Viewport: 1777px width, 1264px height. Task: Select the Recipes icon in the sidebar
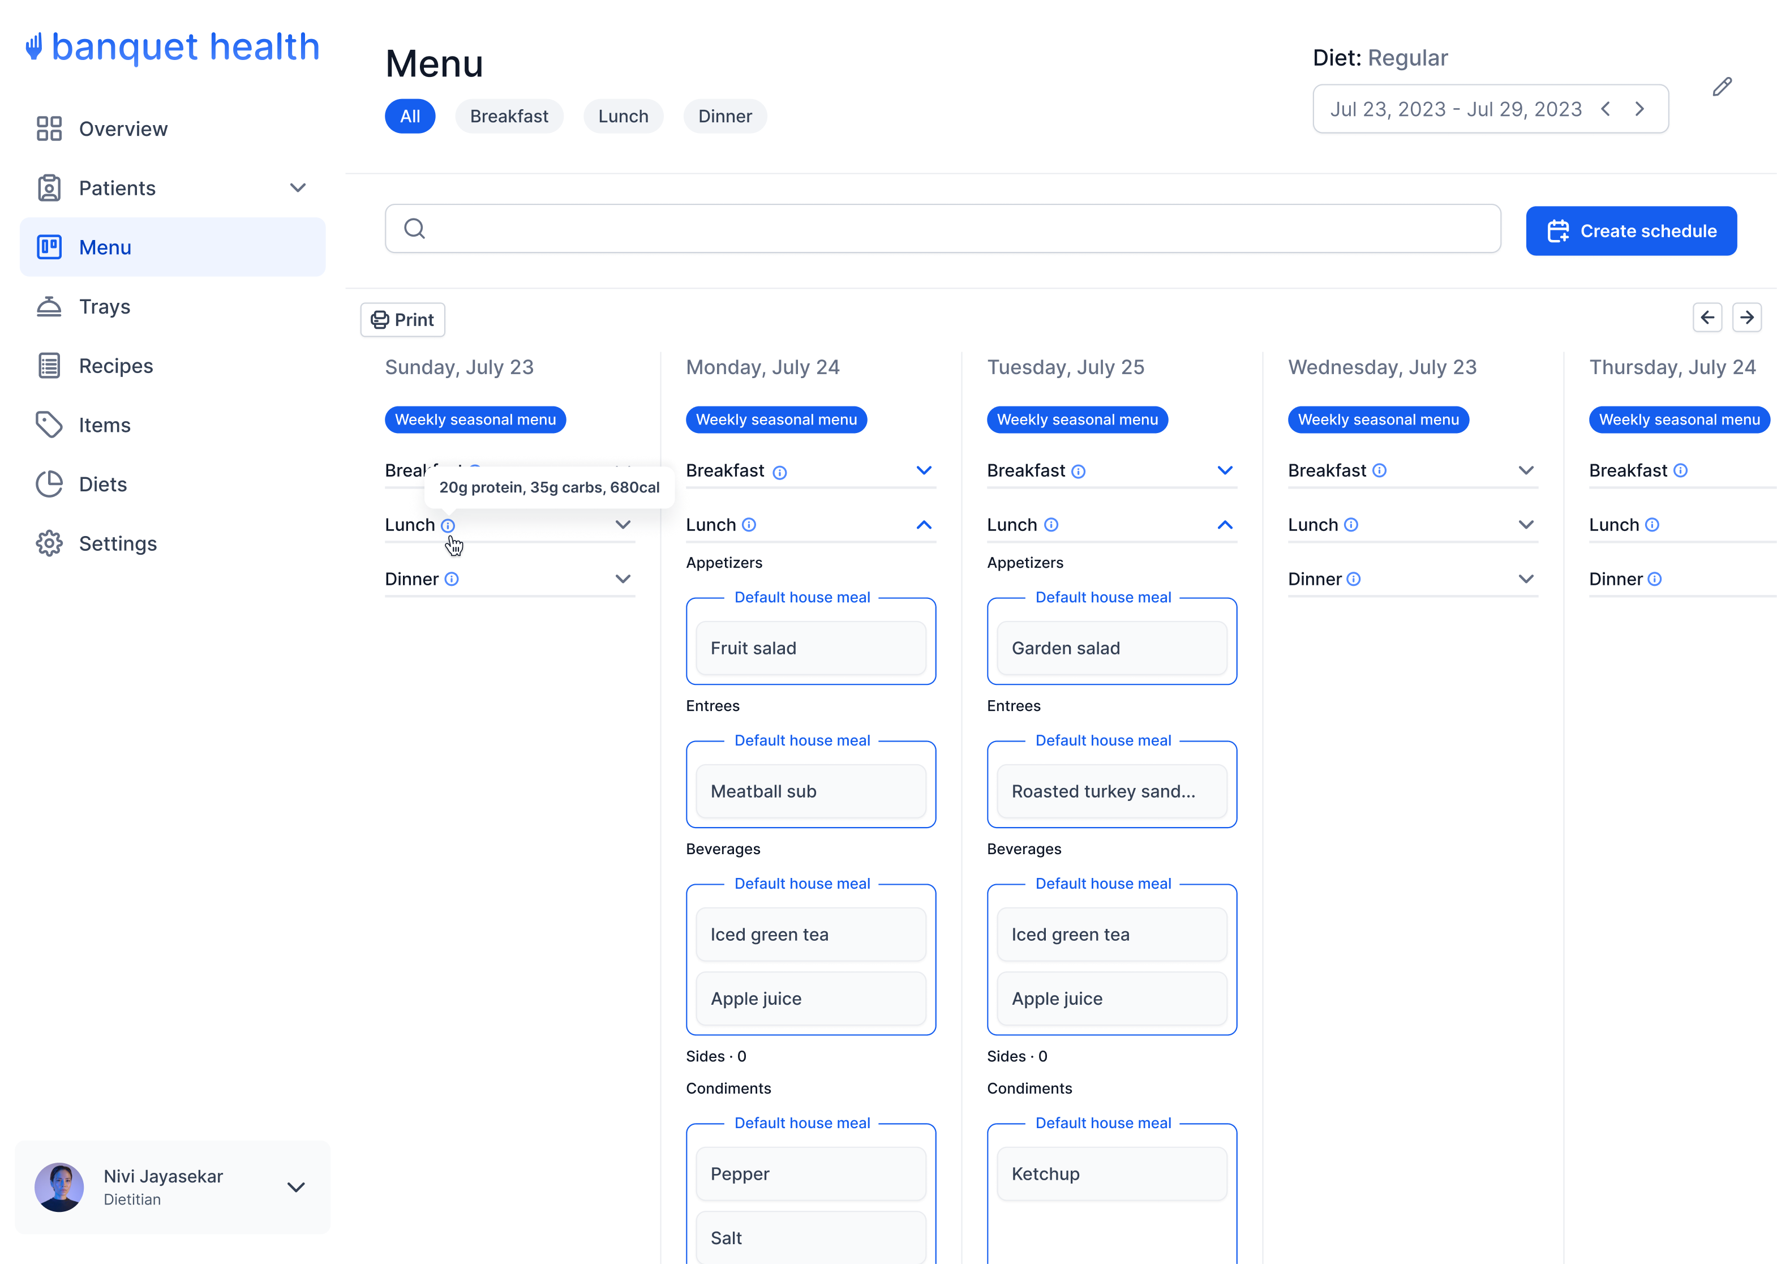point(49,365)
